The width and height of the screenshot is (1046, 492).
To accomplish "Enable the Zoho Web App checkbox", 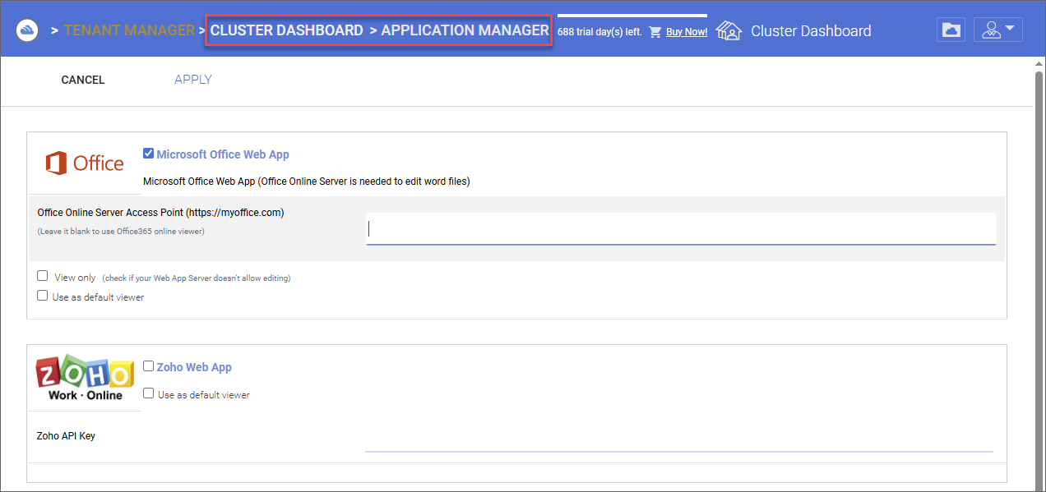I will (x=148, y=366).
